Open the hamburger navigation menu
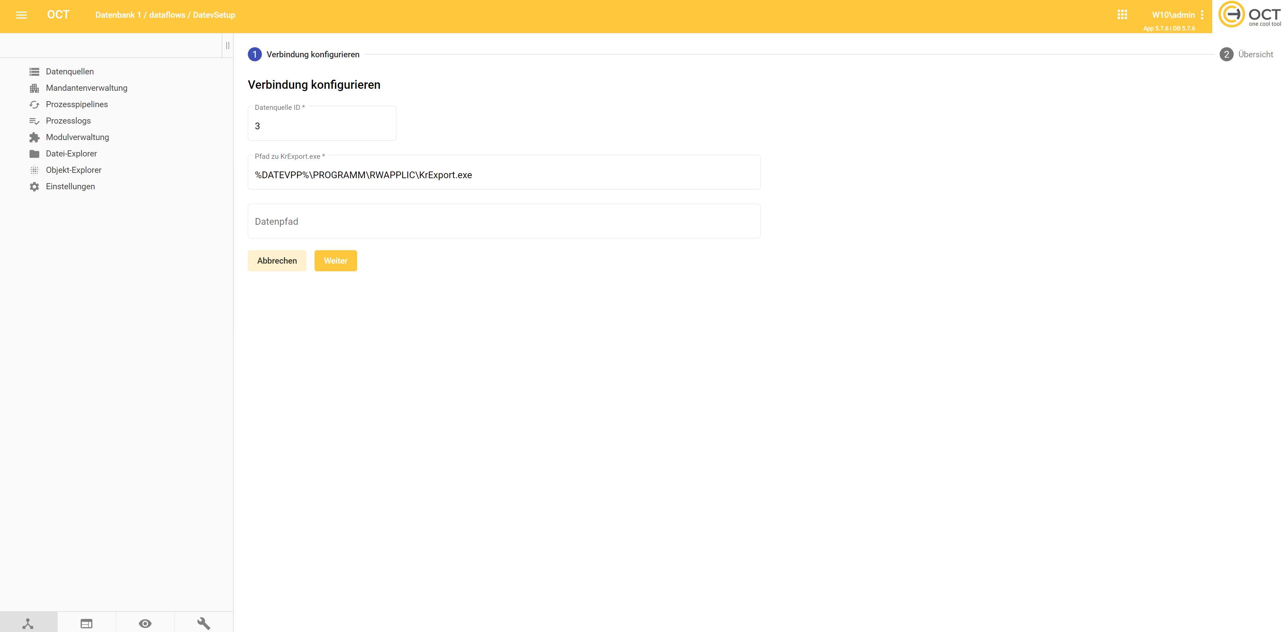 point(21,15)
